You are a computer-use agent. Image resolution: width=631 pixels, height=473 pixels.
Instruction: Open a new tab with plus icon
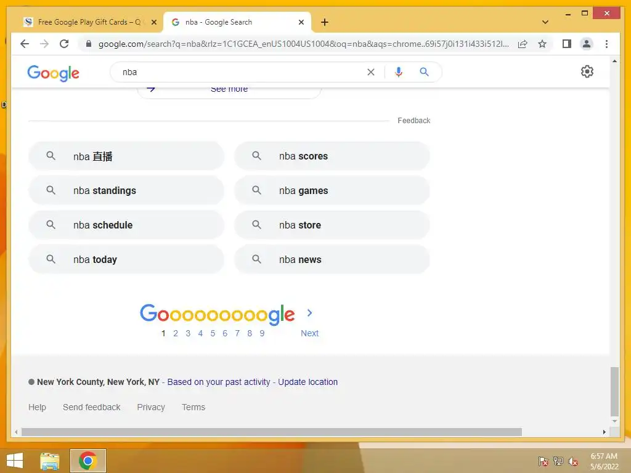click(x=325, y=22)
